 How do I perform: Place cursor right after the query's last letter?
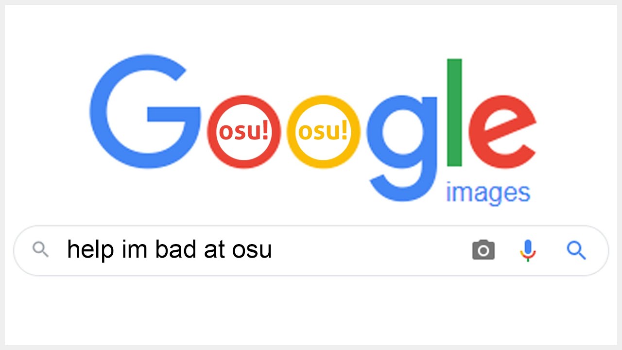[273, 250]
